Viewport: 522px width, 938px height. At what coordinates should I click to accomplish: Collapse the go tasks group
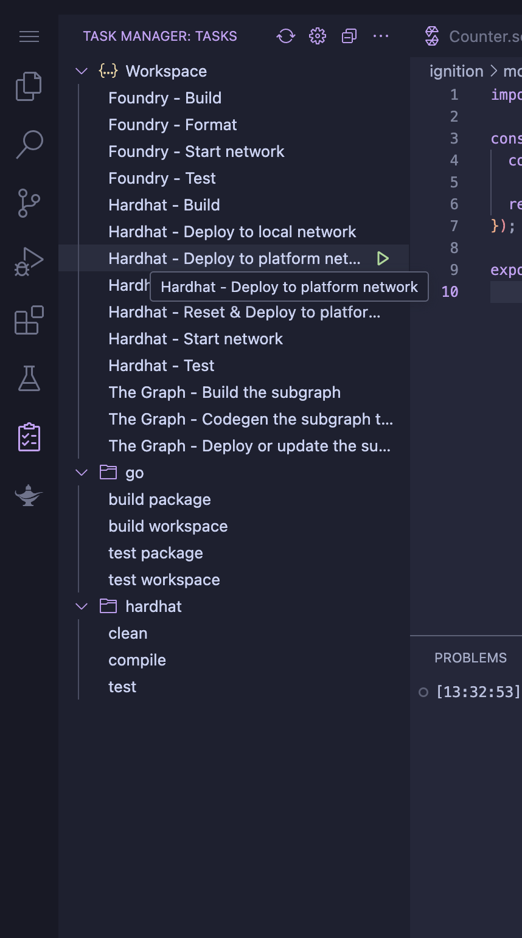(x=81, y=472)
